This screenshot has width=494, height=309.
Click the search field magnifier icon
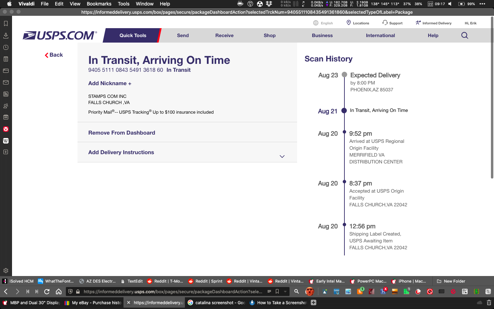tap(297, 291)
